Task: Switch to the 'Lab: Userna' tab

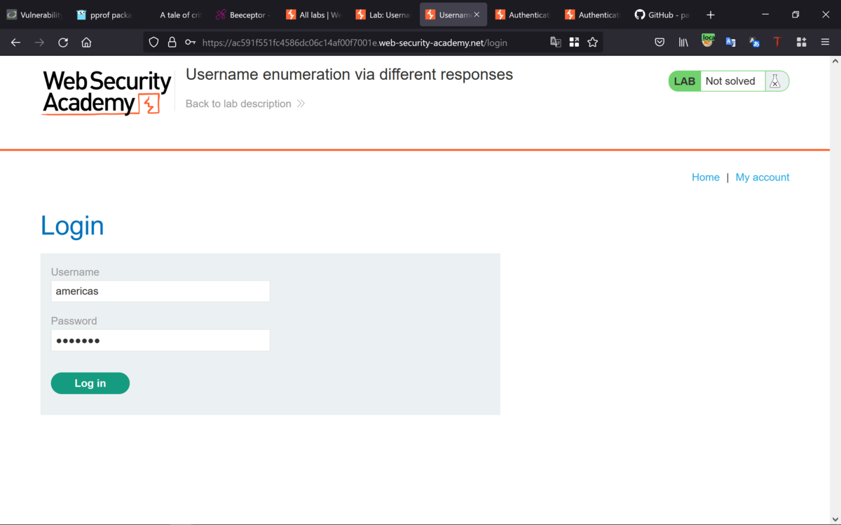Action: 383,15
